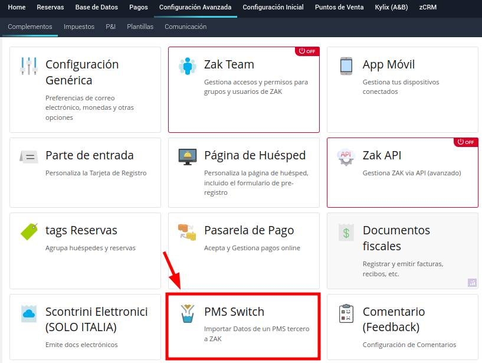
Task: Click text 'Importar Datos de un PMS tercero a ZAK'
Action: 257,333
